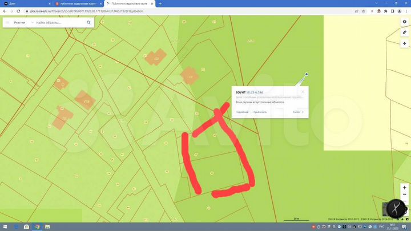Open a new browser tab
The height and width of the screenshot is (231, 411).
tap(160, 3)
